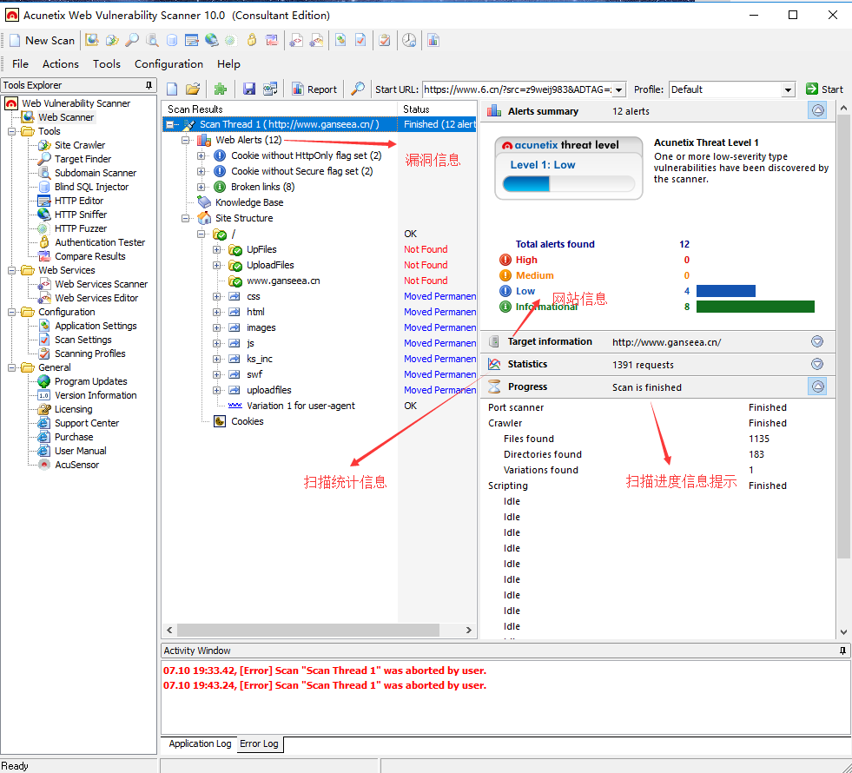
Task: Open the HTTP Sniffer toolbar icon
Action: [x=211, y=40]
